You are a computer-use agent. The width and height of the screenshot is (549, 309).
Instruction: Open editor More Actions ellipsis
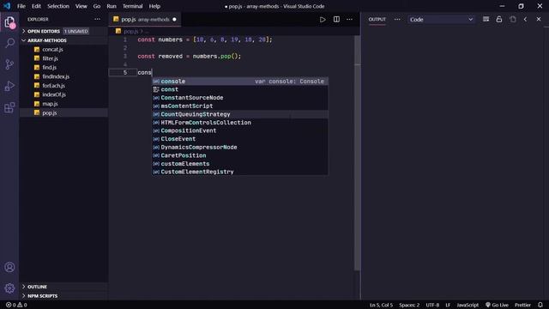click(349, 20)
